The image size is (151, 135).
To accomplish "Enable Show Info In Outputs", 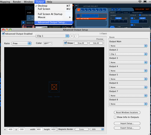I will 115,117.
